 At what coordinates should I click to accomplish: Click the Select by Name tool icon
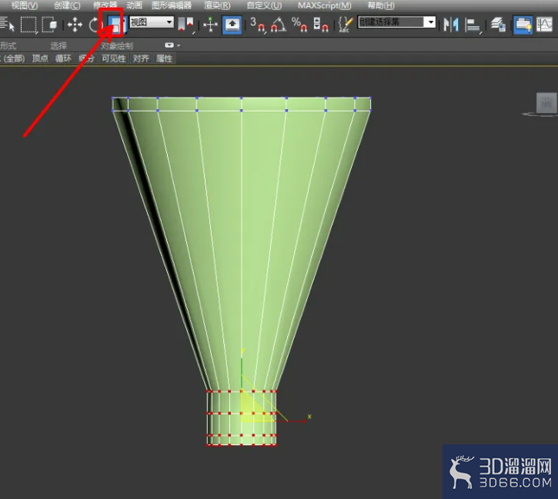tap(7, 25)
